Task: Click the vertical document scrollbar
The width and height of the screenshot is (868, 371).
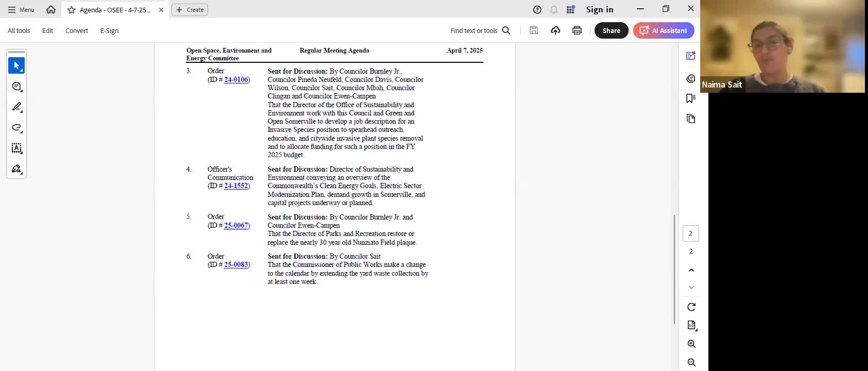Action: click(674, 269)
